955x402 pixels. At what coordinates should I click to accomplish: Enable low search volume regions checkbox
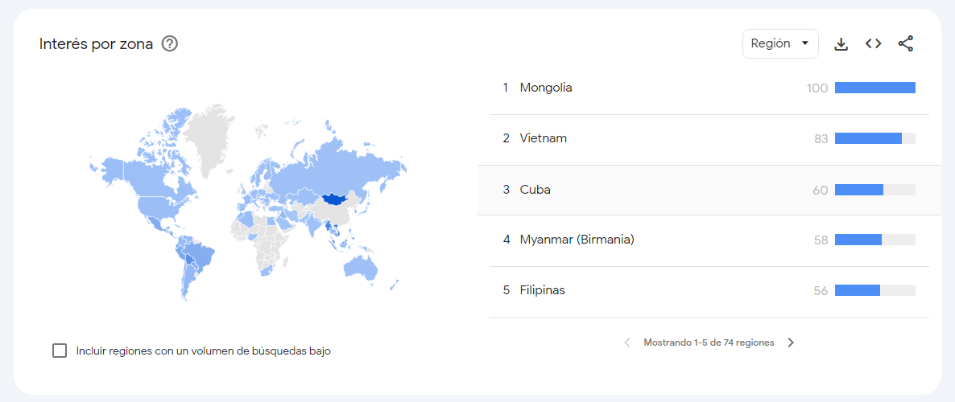[x=60, y=351]
